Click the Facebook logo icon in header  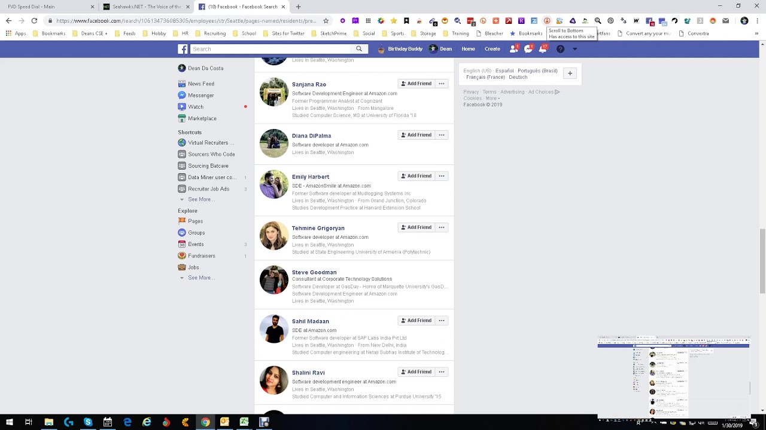pos(183,49)
